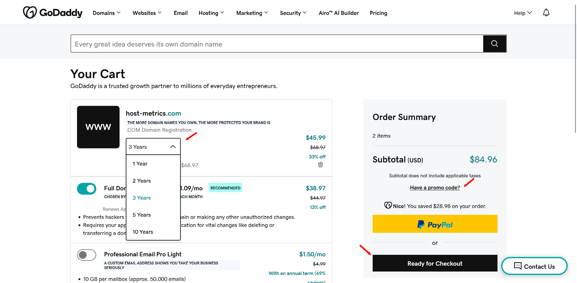Open the Have a promo code link
The image size is (577, 283).
point(435,188)
